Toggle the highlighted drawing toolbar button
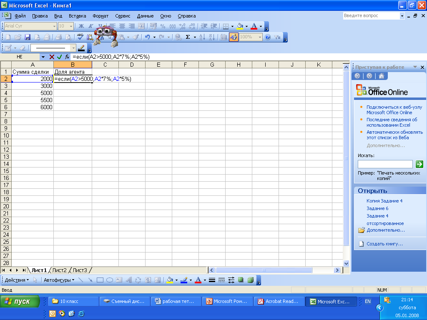 pyautogui.click(x=234, y=37)
